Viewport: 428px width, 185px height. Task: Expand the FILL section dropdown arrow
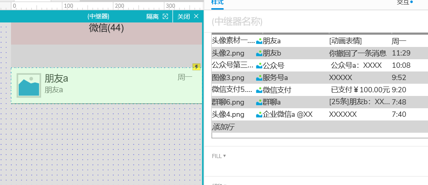point(224,156)
